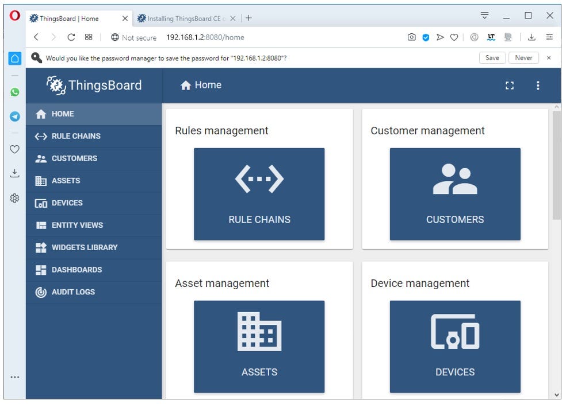Viewport: 566px width, 404px height.
Task: Open RULE CHAINS in left navigation
Action: [x=94, y=137]
